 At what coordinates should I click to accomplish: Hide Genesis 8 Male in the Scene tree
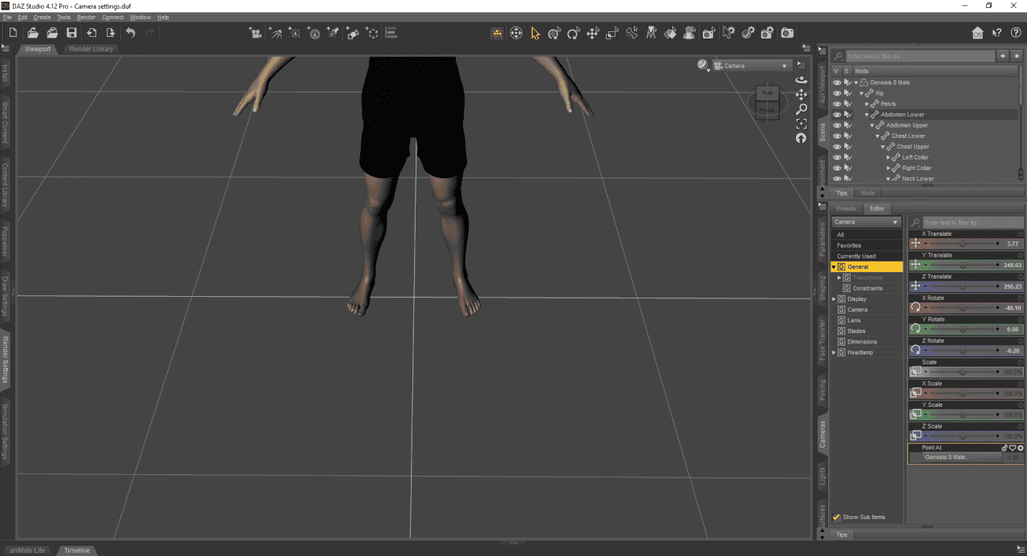(837, 83)
